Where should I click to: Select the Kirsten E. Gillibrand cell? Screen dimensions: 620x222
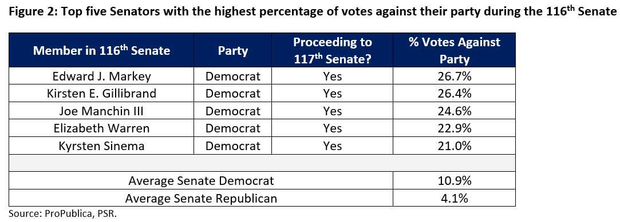pyautogui.click(x=102, y=93)
